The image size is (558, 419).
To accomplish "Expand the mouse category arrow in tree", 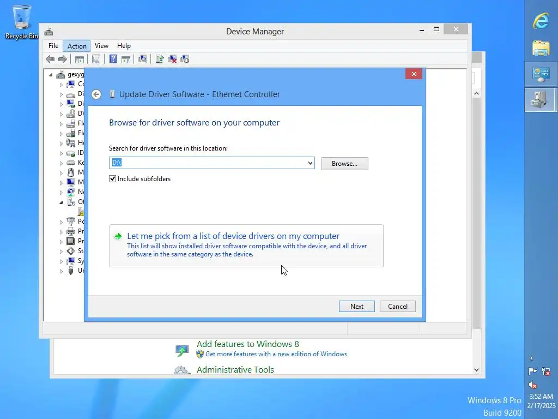I will point(61,173).
